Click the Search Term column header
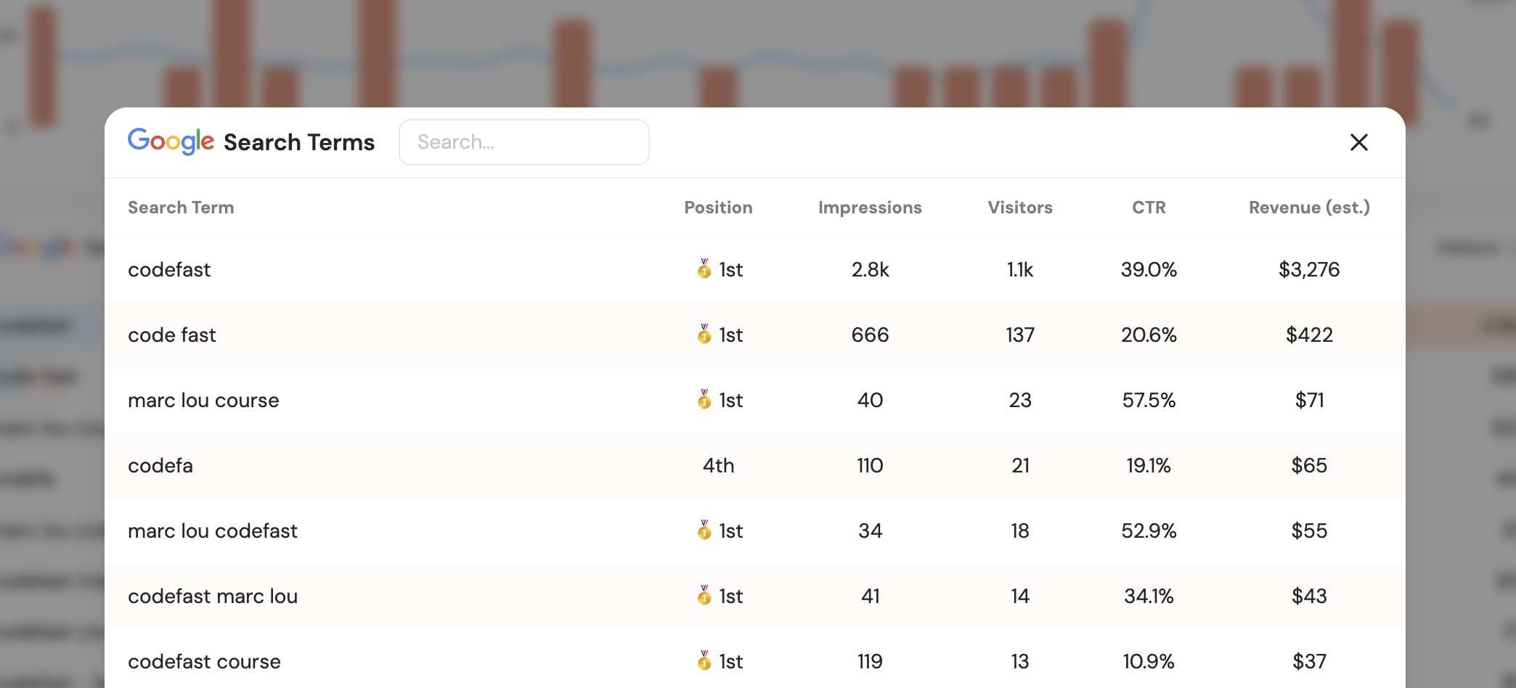Viewport: 1516px width, 688px height. pos(181,208)
